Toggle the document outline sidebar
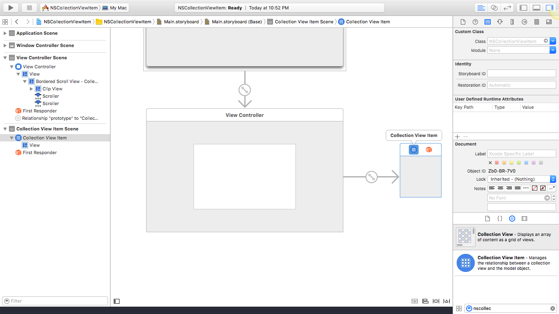 (x=117, y=301)
